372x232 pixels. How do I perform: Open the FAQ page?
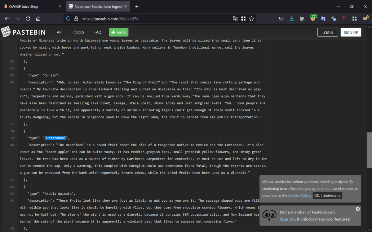click(98, 32)
